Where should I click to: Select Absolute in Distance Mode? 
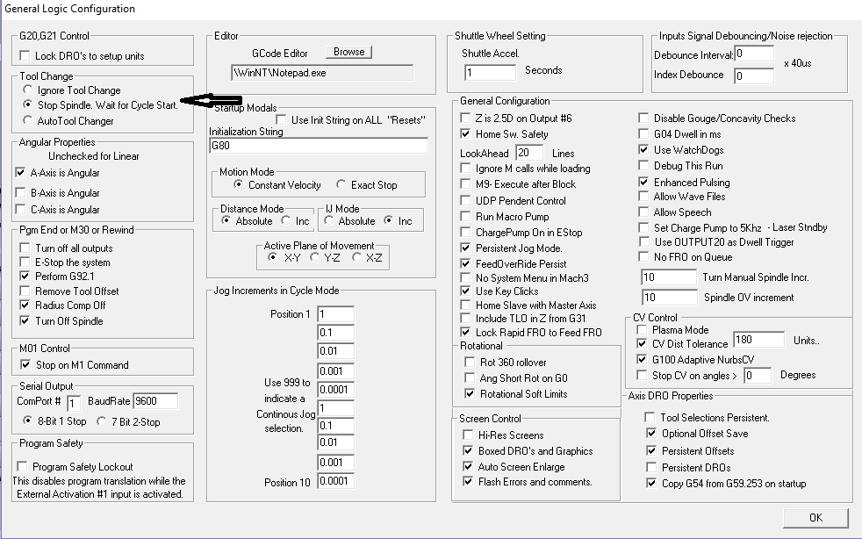point(226,220)
